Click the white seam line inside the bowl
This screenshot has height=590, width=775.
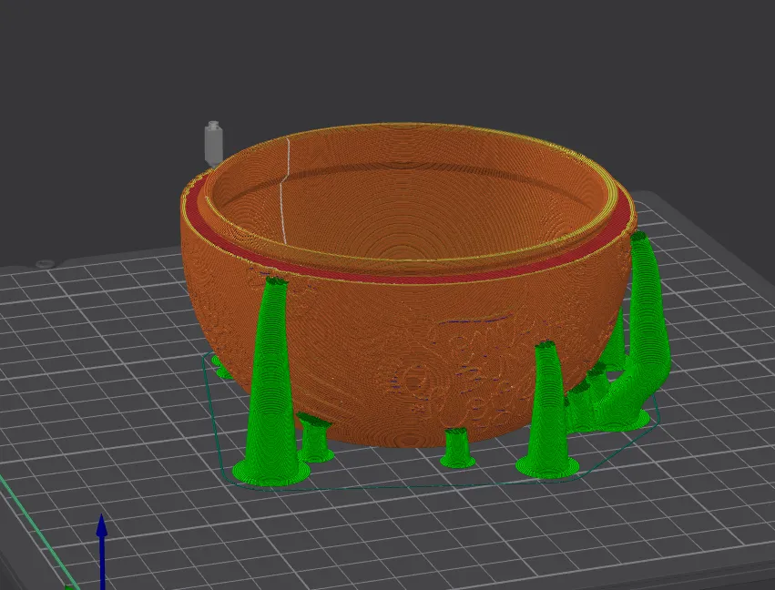tap(285, 191)
